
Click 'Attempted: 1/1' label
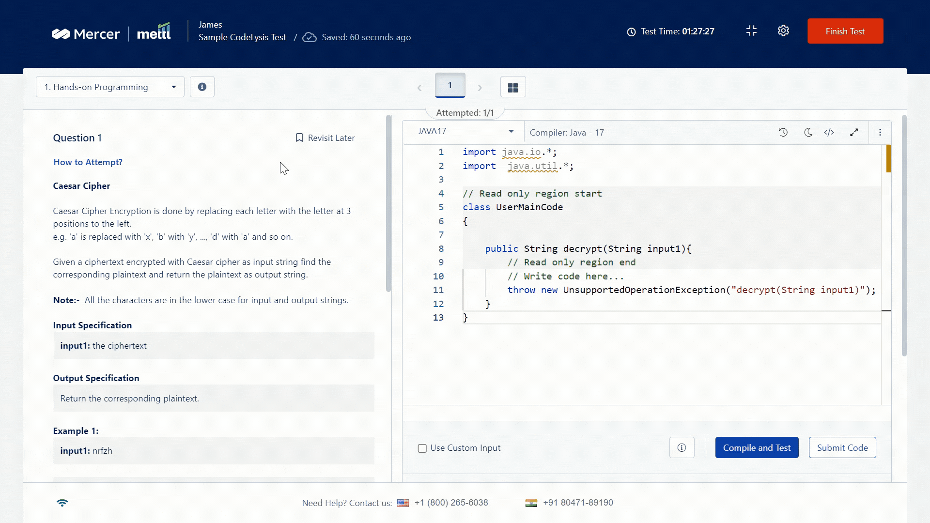(x=465, y=113)
